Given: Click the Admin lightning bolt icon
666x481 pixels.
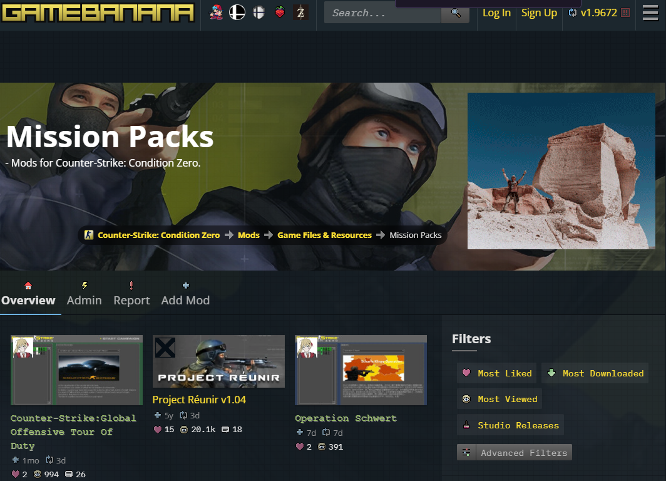Looking at the screenshot, I should (85, 286).
